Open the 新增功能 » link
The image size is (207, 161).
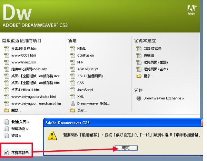(20, 129)
